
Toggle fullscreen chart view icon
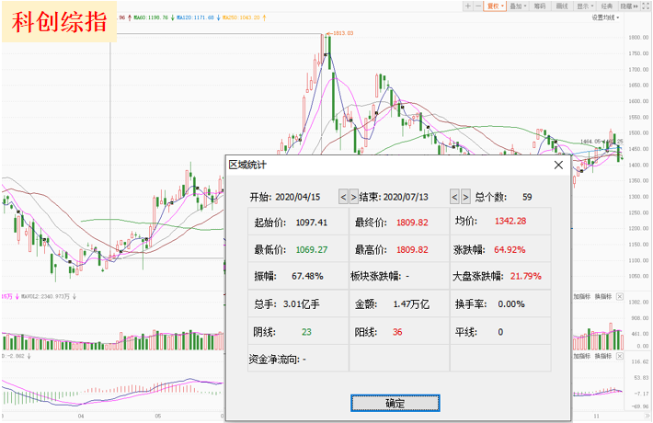646,6
